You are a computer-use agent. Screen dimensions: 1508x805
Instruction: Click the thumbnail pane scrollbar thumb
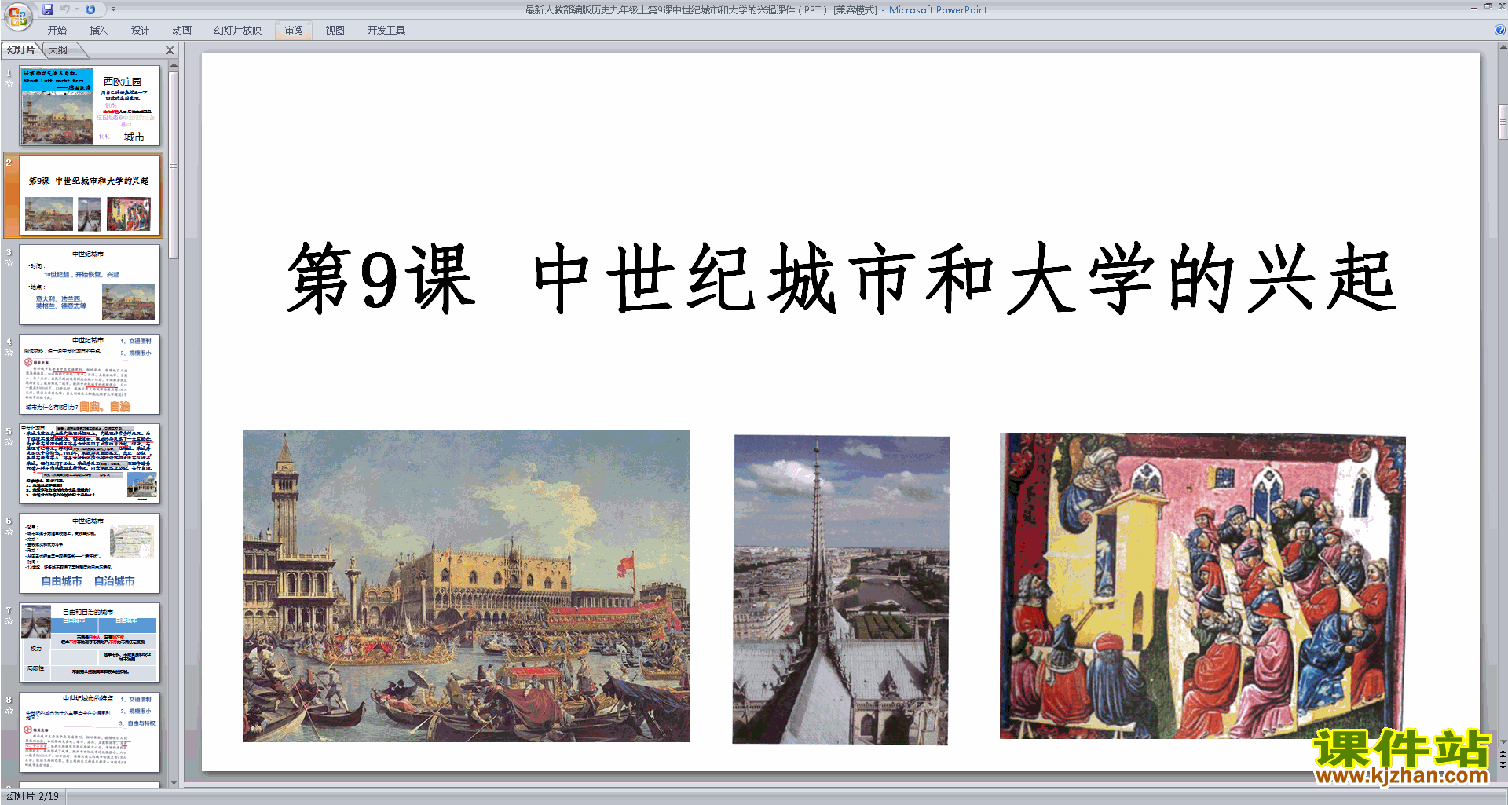point(174,165)
